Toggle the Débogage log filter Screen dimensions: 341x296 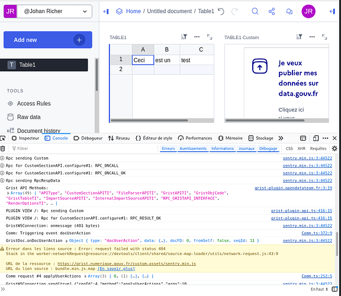point(268,149)
